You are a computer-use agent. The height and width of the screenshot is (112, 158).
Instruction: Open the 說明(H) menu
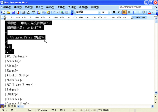[95, 7]
